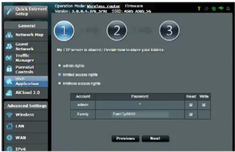The width and height of the screenshot is (235, 152).
Task: Click the Password column header
Action: click(x=140, y=97)
